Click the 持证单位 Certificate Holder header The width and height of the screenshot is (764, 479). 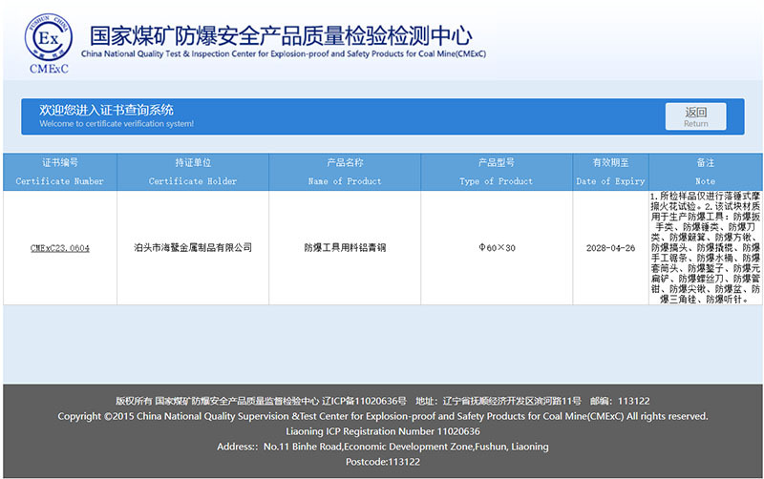[193, 172]
